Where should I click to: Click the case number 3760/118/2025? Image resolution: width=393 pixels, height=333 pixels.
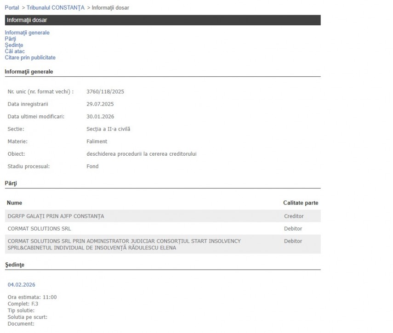105,91
